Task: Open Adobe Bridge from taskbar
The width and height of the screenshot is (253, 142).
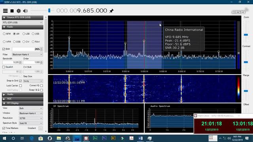Action: tap(113, 138)
